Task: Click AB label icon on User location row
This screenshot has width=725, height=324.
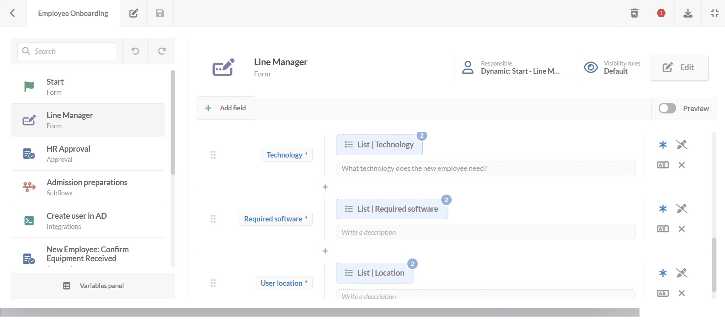Action: pyautogui.click(x=663, y=293)
